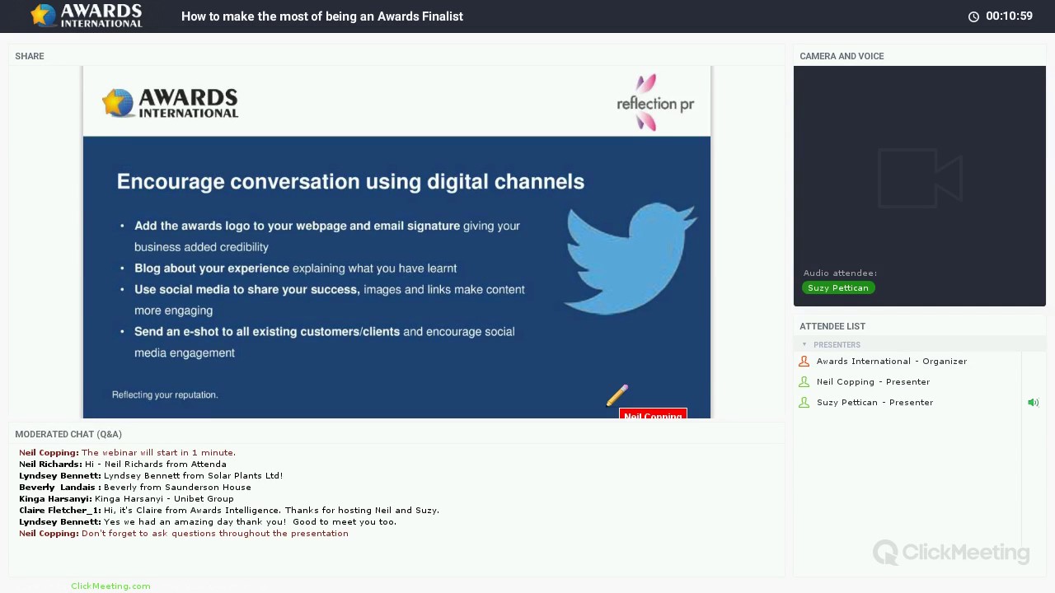Click the slide heading 'Encourage conversation using digital channels'

tap(350, 181)
